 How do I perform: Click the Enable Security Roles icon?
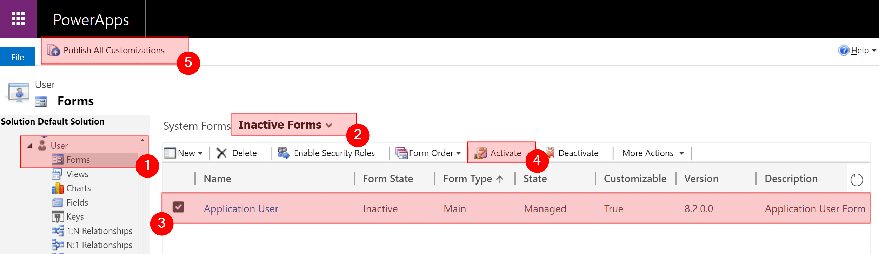click(x=283, y=153)
